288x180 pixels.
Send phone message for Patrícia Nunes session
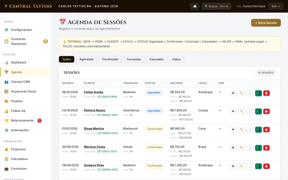click(x=258, y=111)
